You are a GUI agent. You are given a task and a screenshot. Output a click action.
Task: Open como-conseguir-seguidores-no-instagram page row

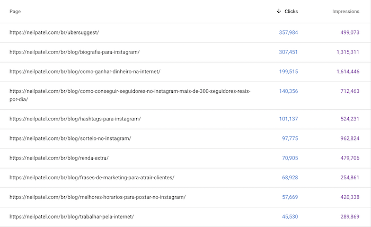[185, 95]
